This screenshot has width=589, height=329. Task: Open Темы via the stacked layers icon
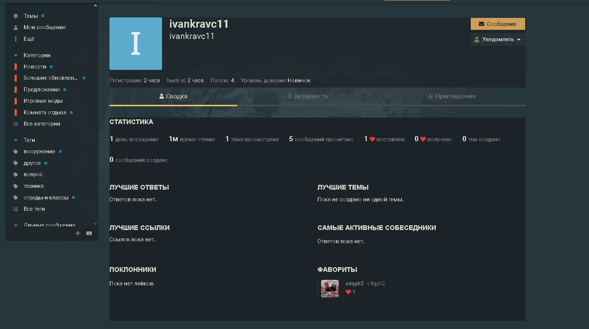point(16,16)
